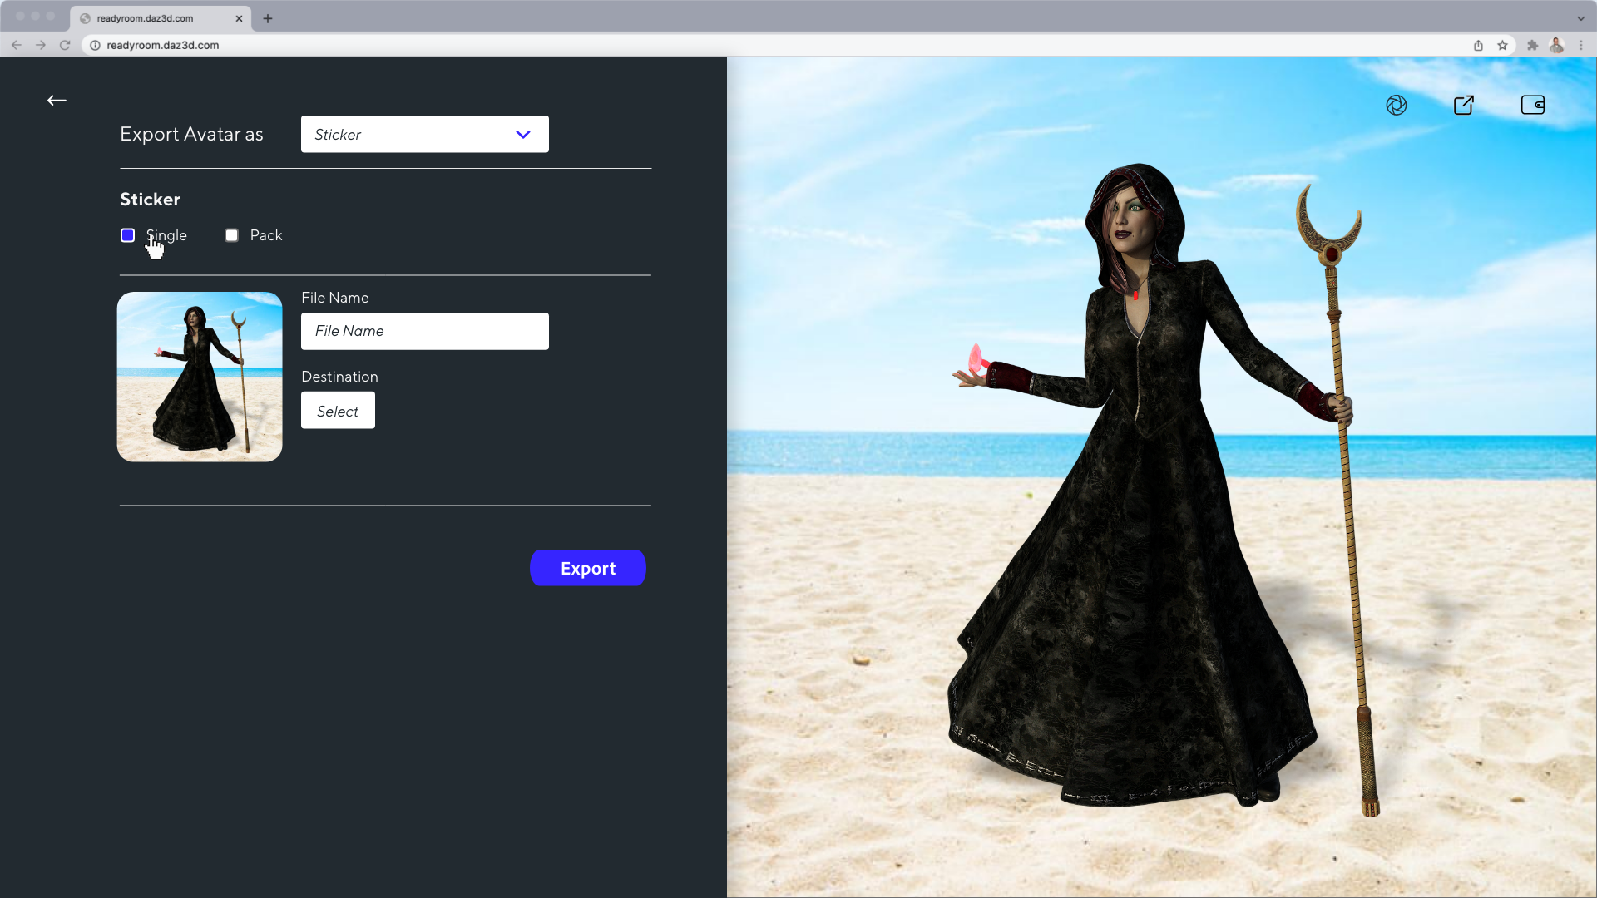Viewport: 1597px width, 898px height.
Task: Close the readyroom.daz3d.com tab
Action: (239, 18)
